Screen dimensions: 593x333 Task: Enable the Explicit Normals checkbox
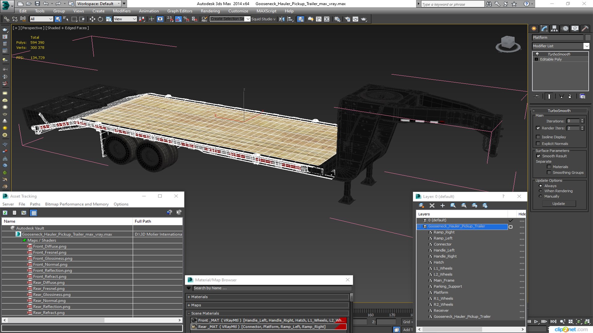pyautogui.click(x=538, y=144)
